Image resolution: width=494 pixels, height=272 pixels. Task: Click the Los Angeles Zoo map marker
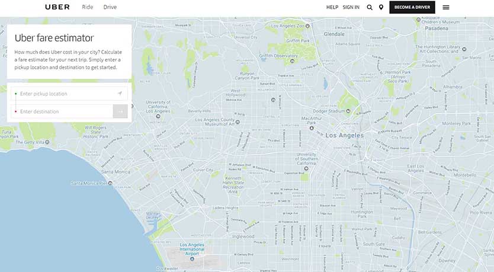(308, 26)
